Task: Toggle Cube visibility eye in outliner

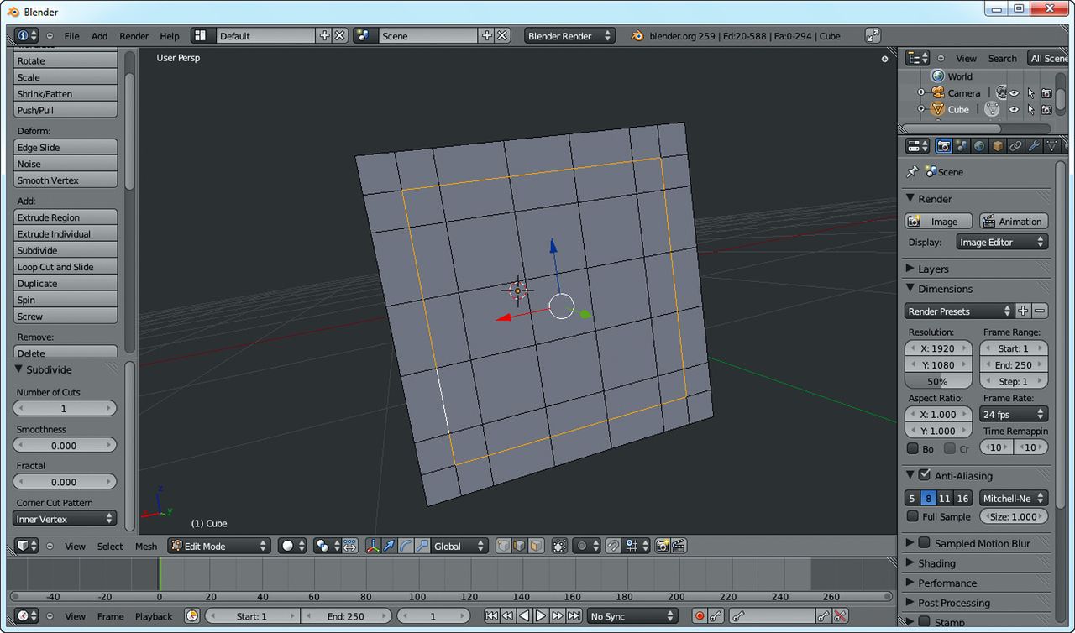Action: (1015, 109)
